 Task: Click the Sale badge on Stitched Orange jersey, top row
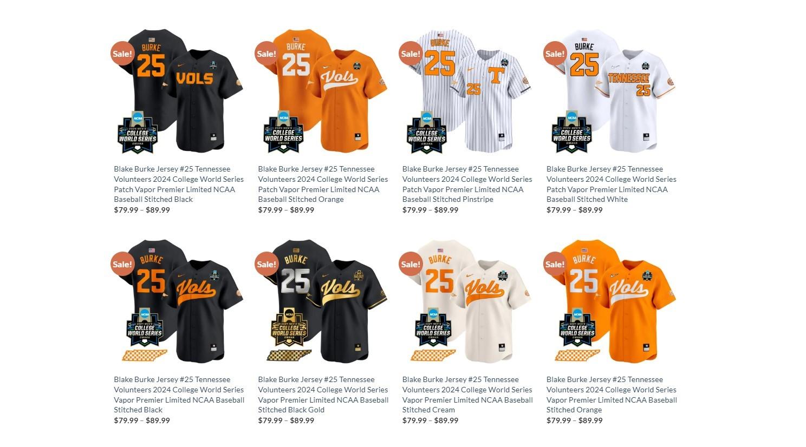tap(266, 54)
